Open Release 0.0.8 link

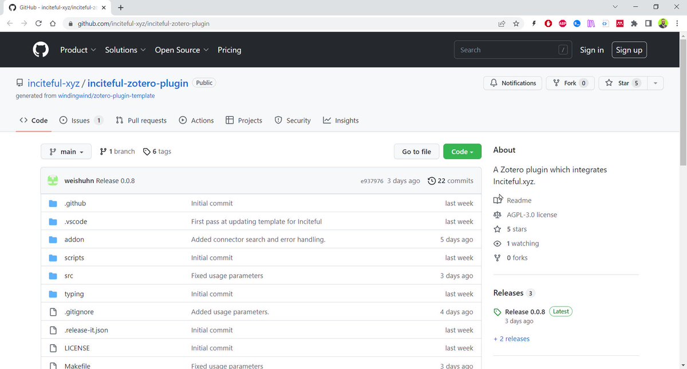(525, 312)
